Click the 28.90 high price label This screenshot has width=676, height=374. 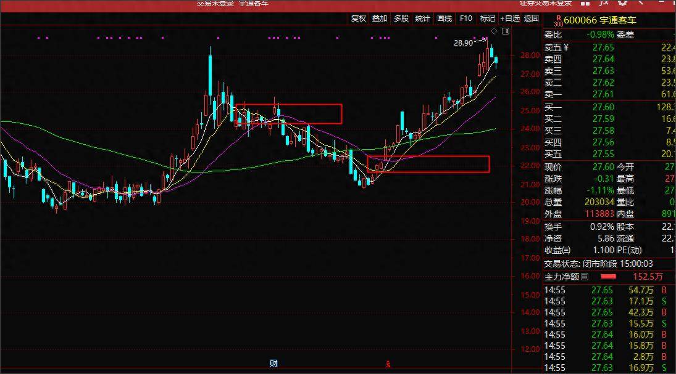463,43
